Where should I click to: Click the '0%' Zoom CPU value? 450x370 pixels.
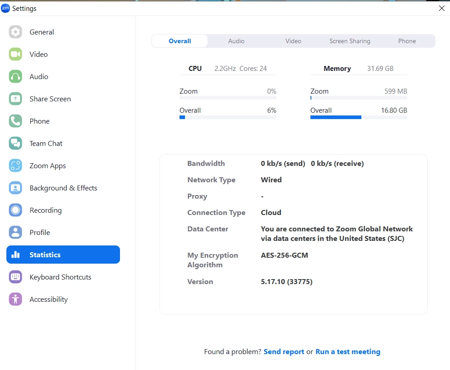pyautogui.click(x=272, y=91)
